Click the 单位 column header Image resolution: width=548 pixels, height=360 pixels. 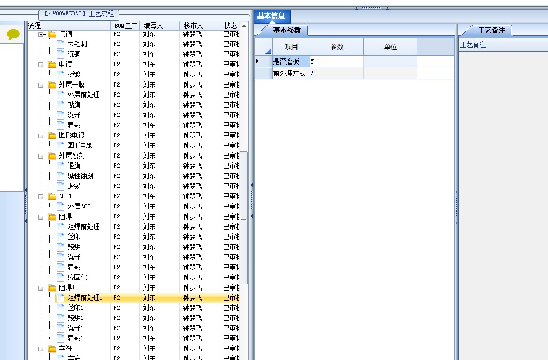pos(390,47)
